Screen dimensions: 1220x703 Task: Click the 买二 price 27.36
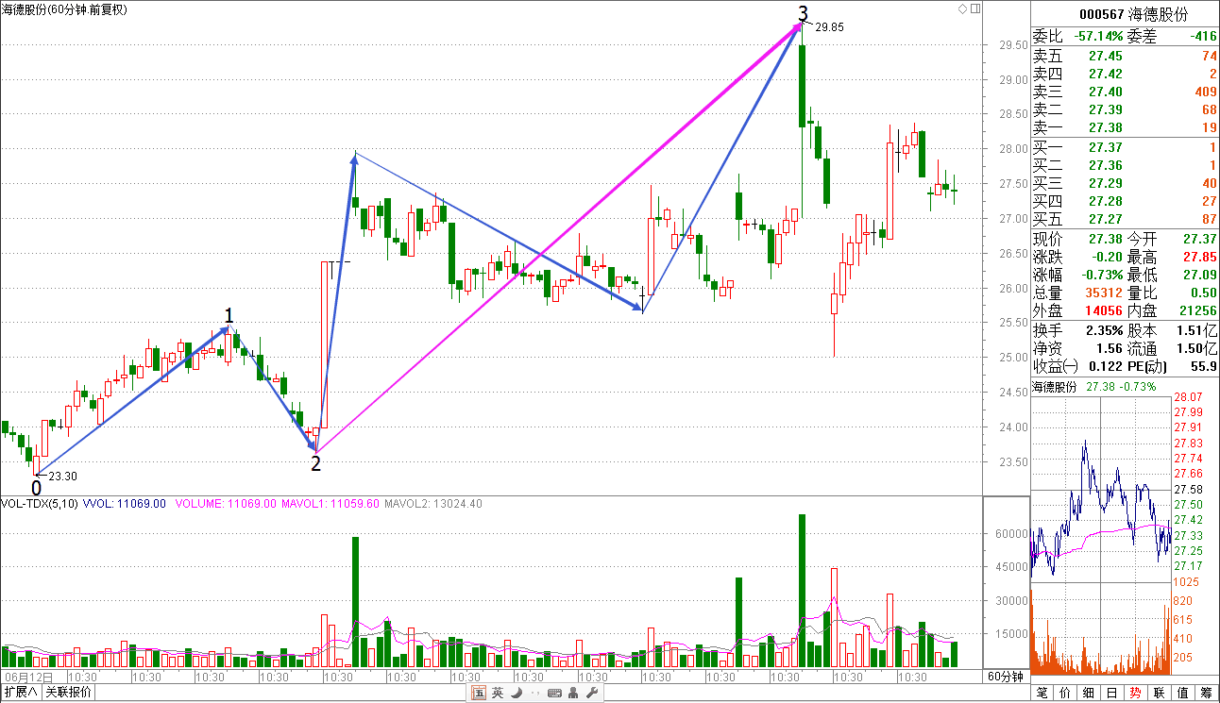click(1105, 165)
